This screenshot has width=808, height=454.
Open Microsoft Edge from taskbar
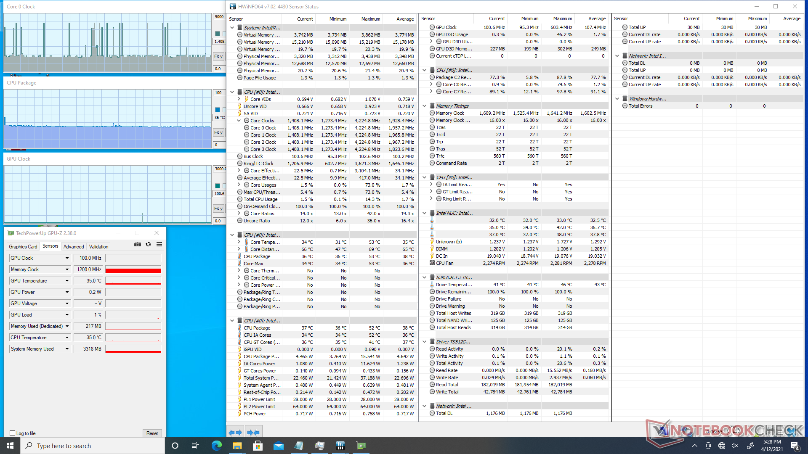pyautogui.click(x=217, y=446)
